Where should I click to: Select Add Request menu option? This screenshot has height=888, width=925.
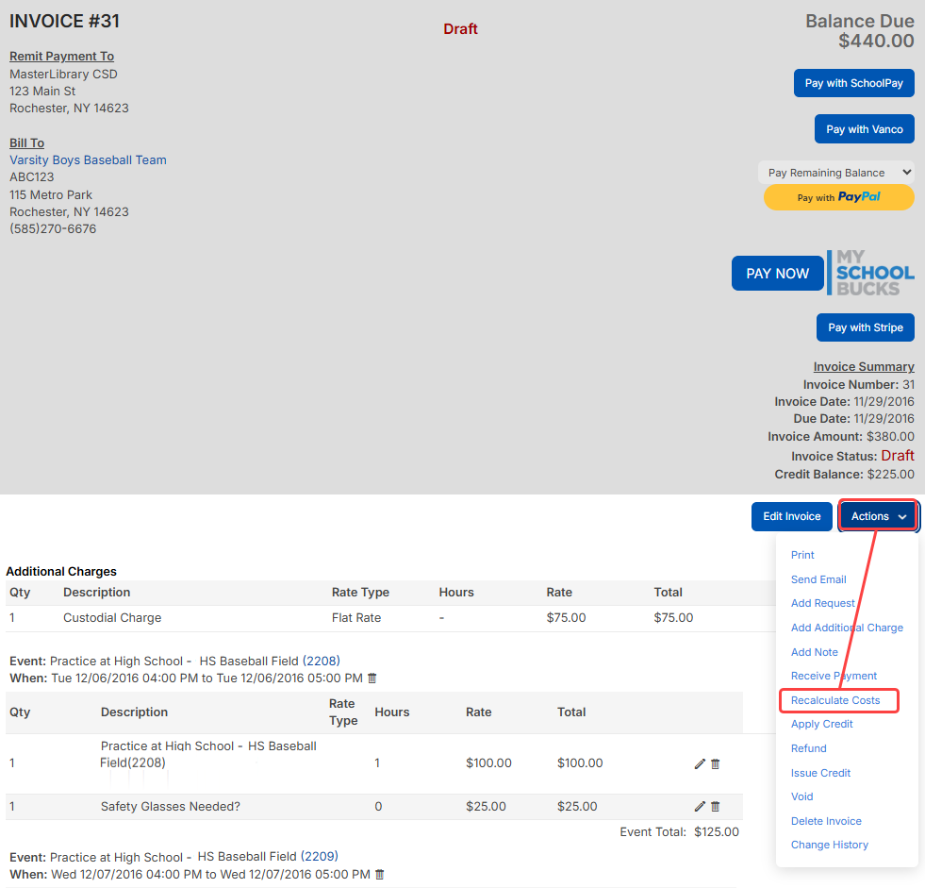coord(822,603)
